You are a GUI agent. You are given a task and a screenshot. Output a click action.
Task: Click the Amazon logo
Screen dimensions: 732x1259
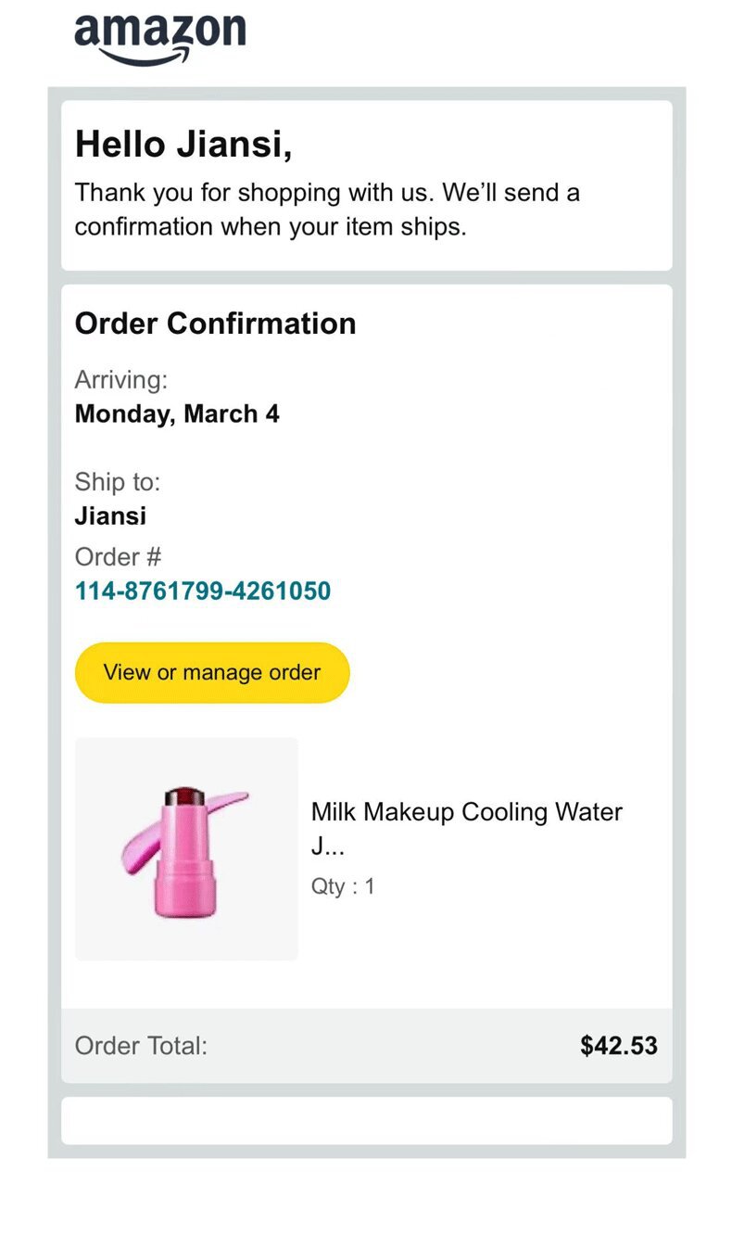[159, 35]
